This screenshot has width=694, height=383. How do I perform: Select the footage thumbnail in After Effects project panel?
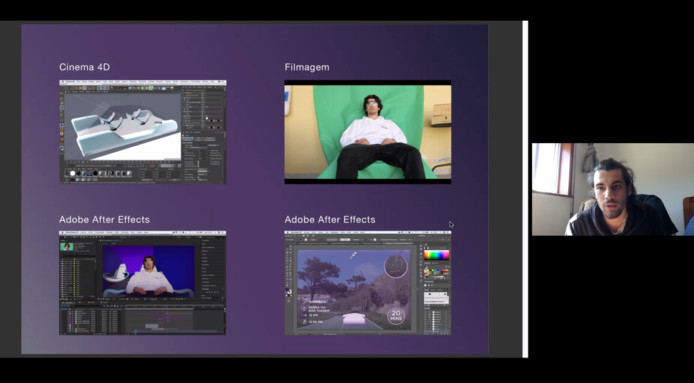click(68, 247)
